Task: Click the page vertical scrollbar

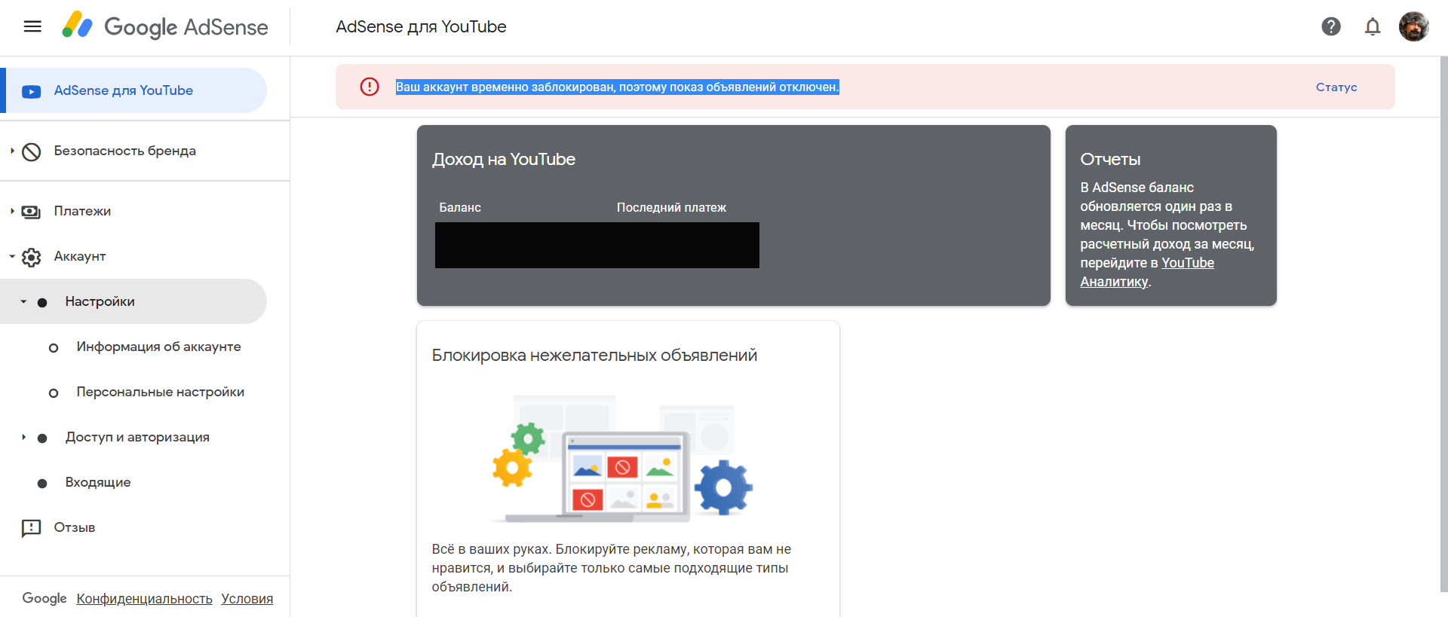Action: 1443,324
